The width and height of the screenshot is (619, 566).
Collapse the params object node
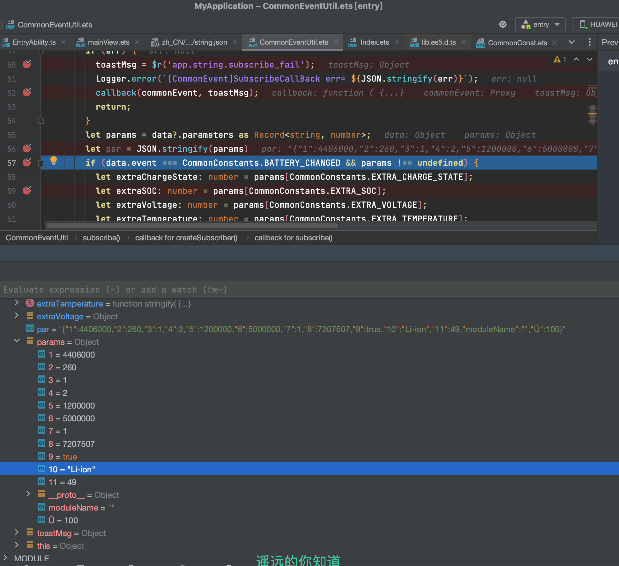click(17, 341)
